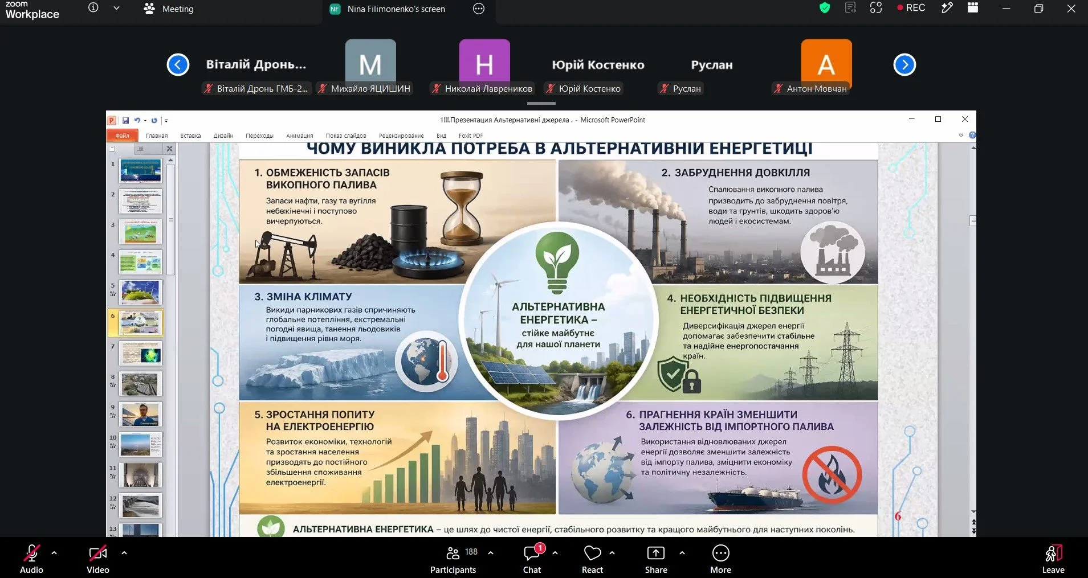The height and width of the screenshot is (578, 1088).
Task: Select Михайло ЯЦИШИН participant tile
Action: pos(370,67)
